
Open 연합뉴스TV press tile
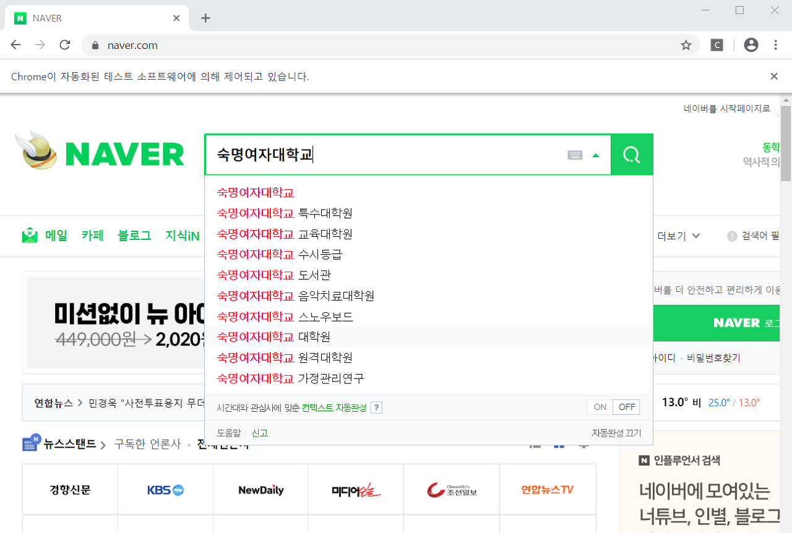coord(548,490)
